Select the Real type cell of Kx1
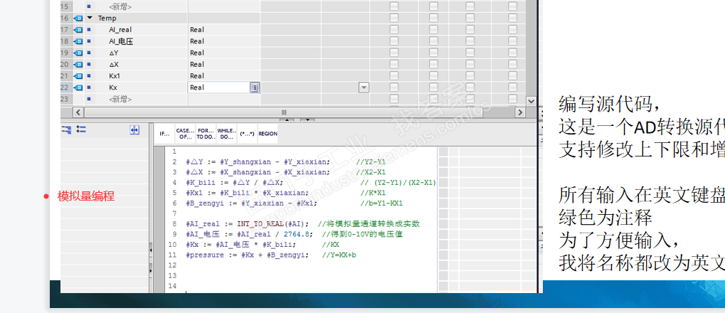 coord(224,76)
